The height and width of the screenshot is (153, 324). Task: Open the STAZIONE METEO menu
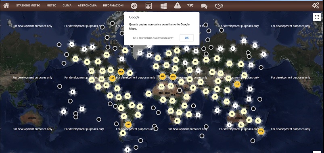pyautogui.click(x=28, y=6)
